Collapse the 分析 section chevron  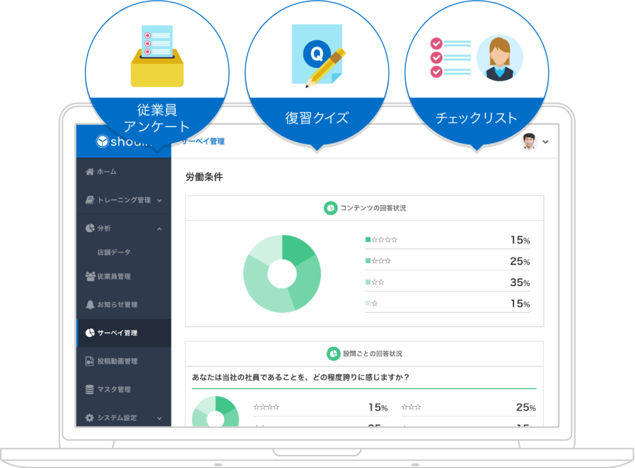(x=159, y=229)
